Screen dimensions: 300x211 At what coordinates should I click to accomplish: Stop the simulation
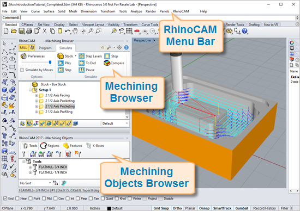pos(111,56)
